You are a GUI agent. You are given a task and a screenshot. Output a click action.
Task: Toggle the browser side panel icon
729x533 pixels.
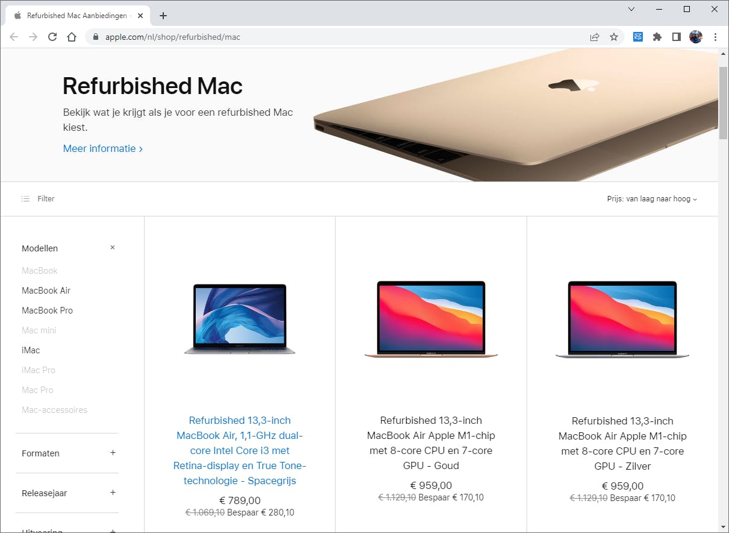tap(677, 37)
